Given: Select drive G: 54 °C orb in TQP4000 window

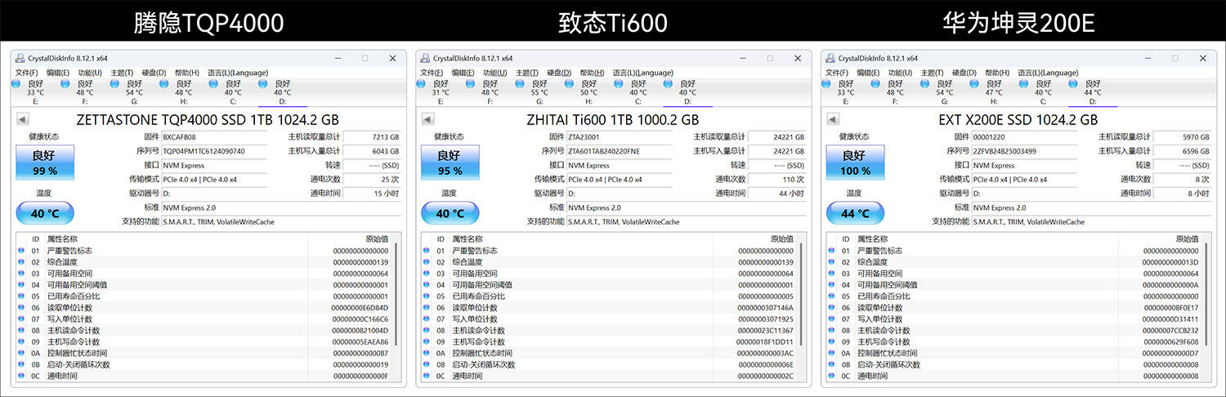Looking at the screenshot, I should coord(114,83).
